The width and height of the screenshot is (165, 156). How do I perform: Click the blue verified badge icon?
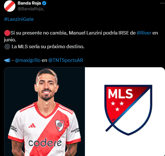44,3
